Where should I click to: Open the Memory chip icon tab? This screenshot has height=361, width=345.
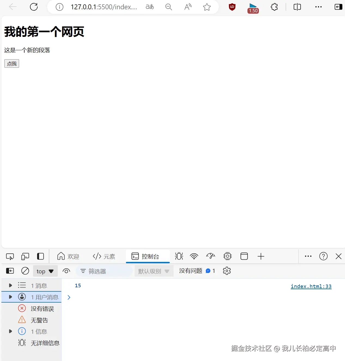pyautogui.click(x=228, y=256)
